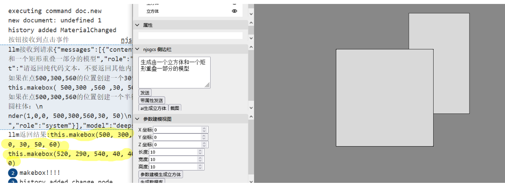Screen dimensions: 505x186
Task: Click the njsgcs 侧边栏 panel title text
Action: click(x=157, y=49)
